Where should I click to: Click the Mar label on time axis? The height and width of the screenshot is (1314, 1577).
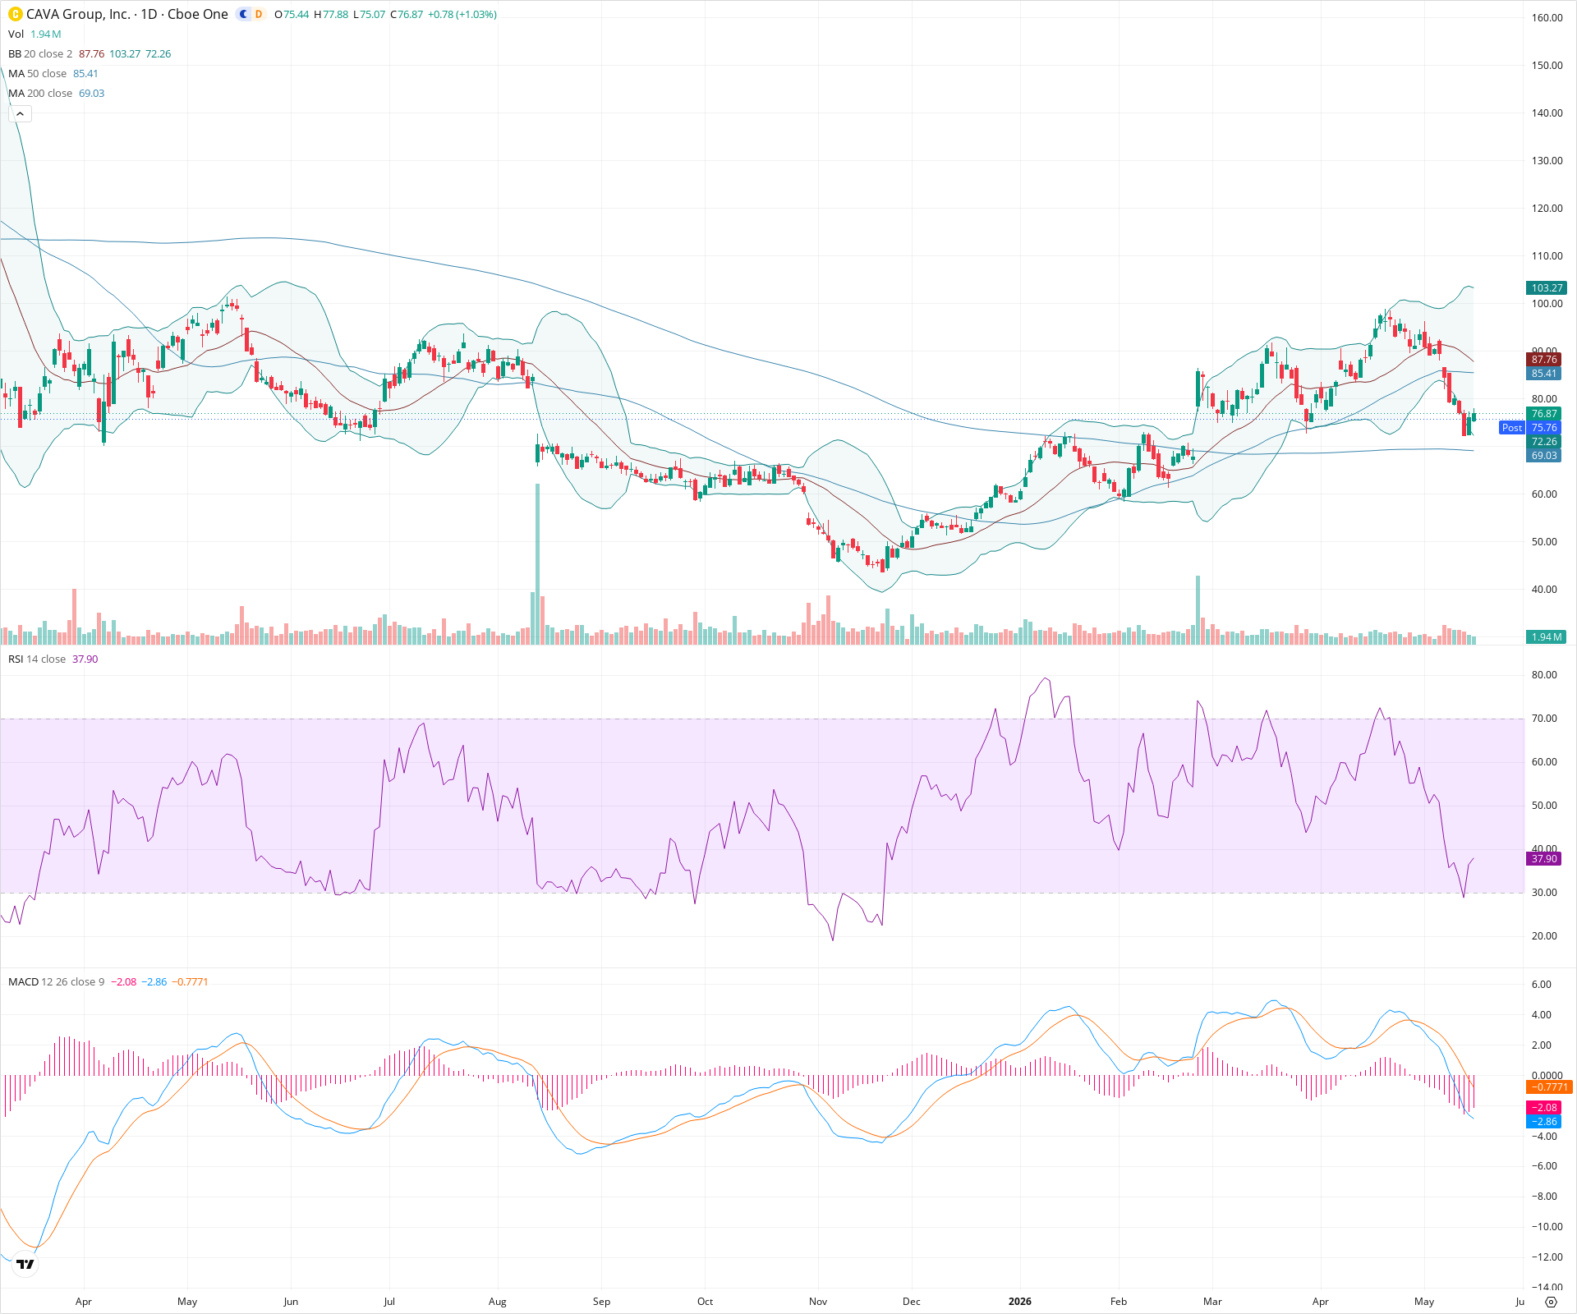[x=1212, y=1302]
